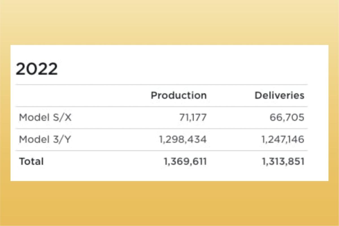The height and width of the screenshot is (226, 339).
Task: Click the divider line below 2022 heading
Action: [162, 84]
